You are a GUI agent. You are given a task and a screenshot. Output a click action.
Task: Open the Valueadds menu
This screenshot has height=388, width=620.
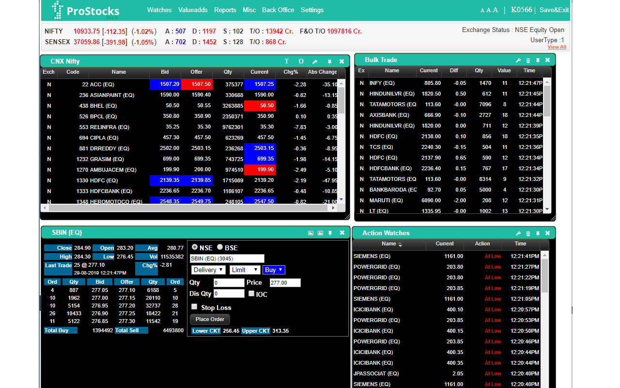point(193,10)
